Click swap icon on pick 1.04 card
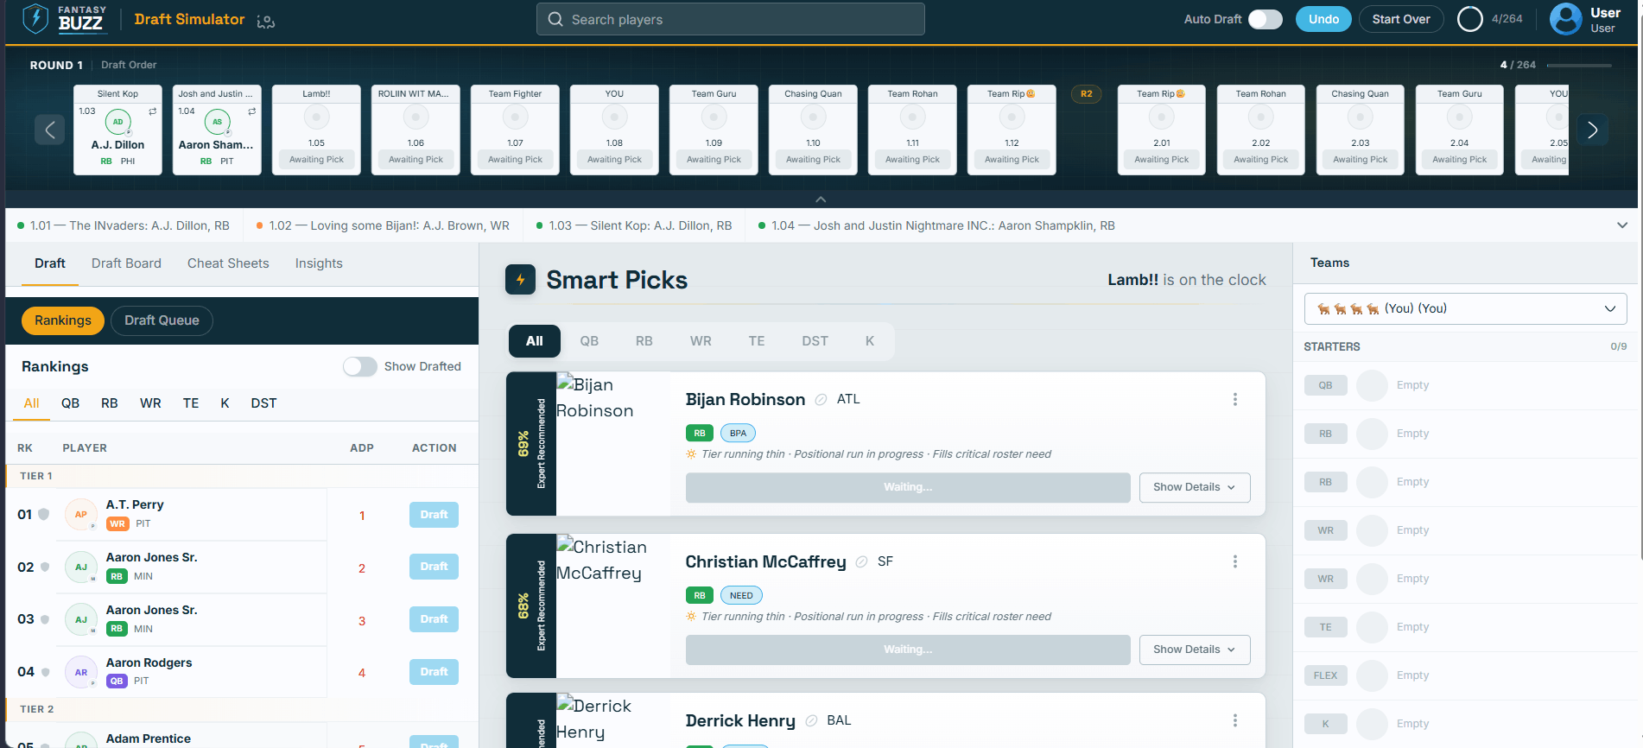The image size is (1643, 748). (x=252, y=111)
